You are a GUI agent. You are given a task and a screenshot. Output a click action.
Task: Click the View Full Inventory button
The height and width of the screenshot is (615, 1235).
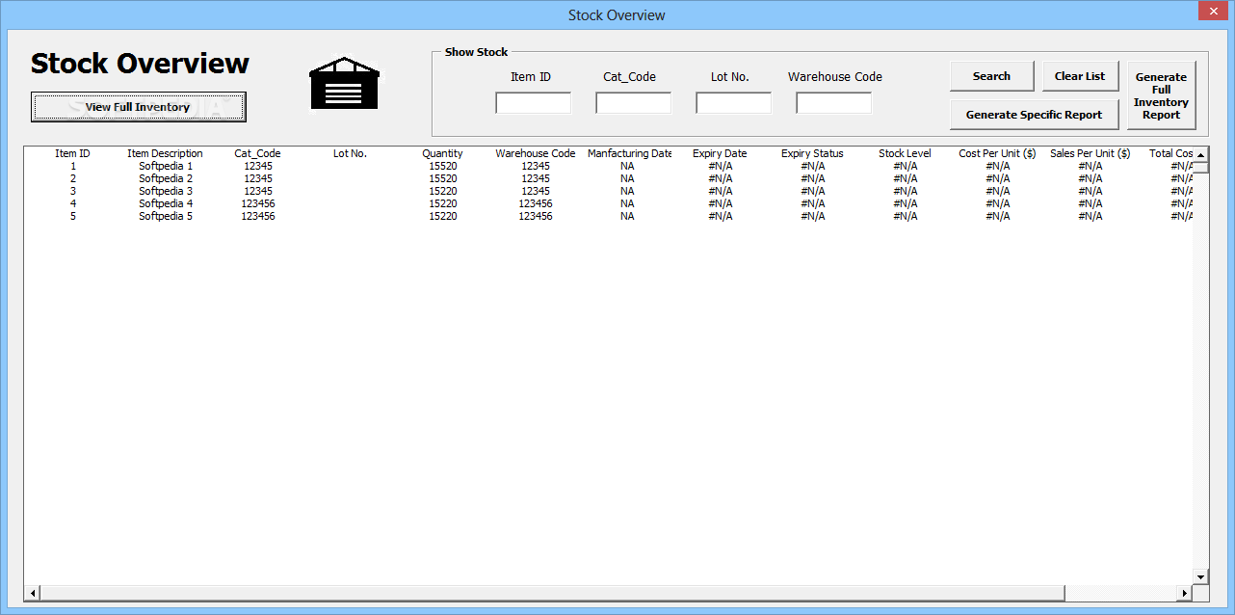coord(138,106)
